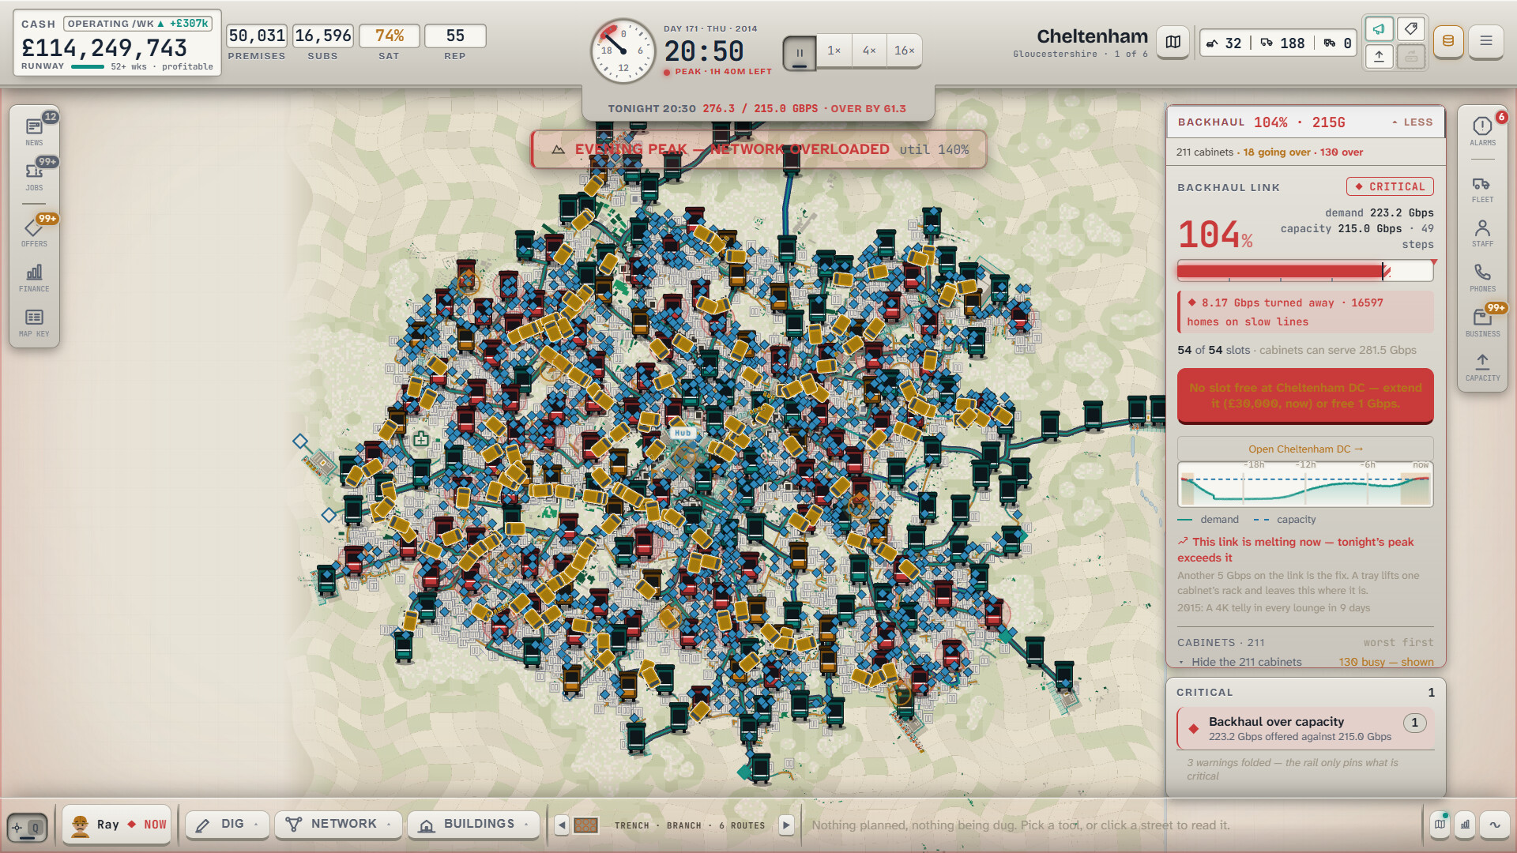Open the Fleet panel icon
This screenshot has height=853, width=1517.
point(1482,188)
